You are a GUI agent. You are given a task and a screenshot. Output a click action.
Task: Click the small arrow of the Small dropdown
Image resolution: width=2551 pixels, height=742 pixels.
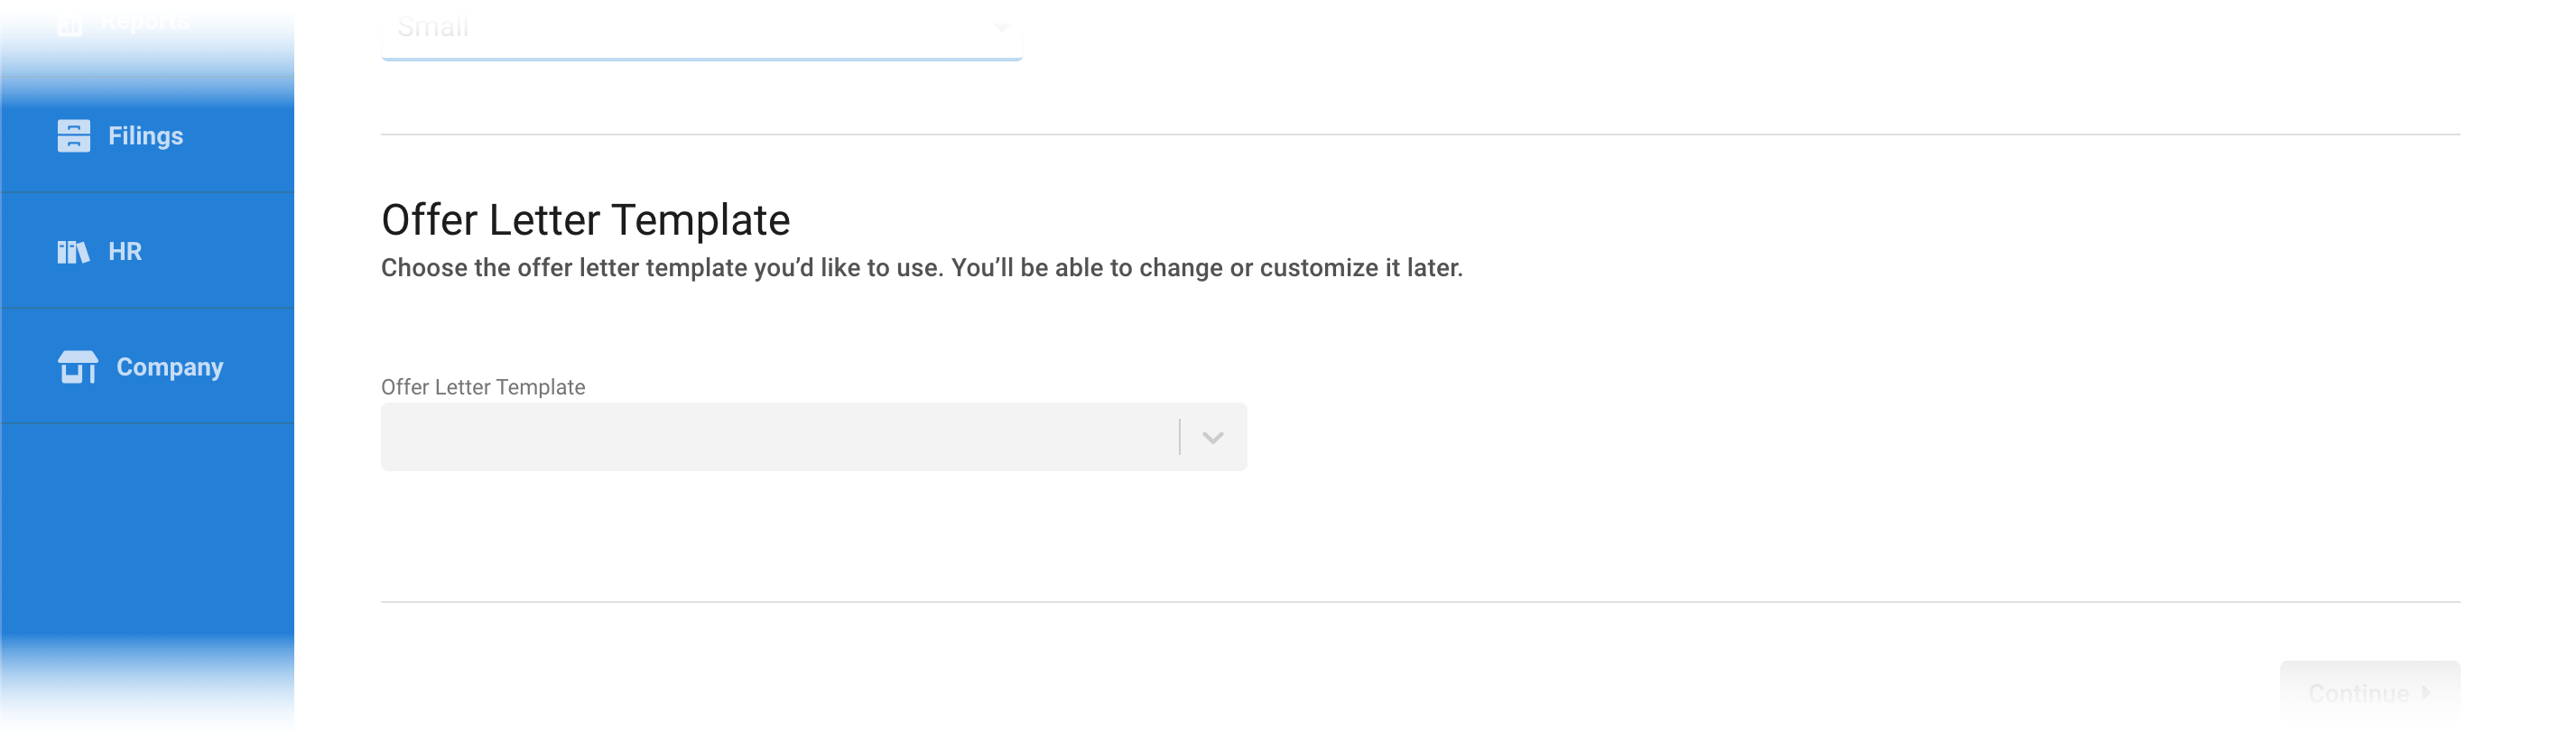click(1001, 28)
